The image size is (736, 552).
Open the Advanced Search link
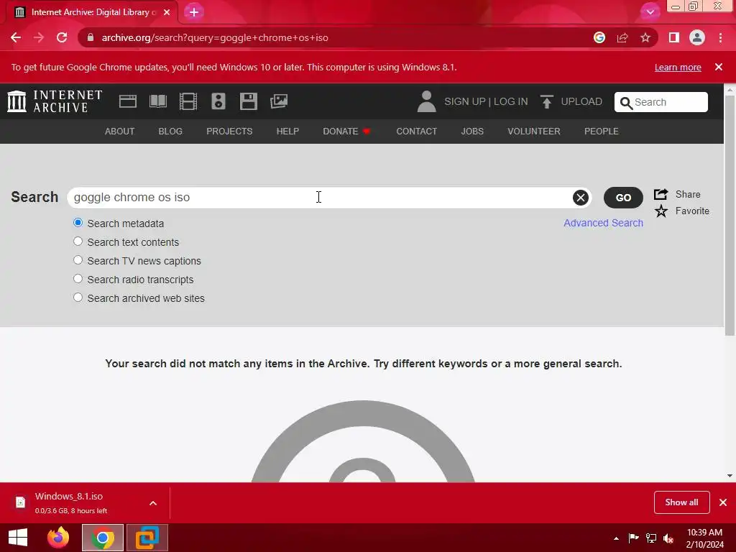click(603, 223)
